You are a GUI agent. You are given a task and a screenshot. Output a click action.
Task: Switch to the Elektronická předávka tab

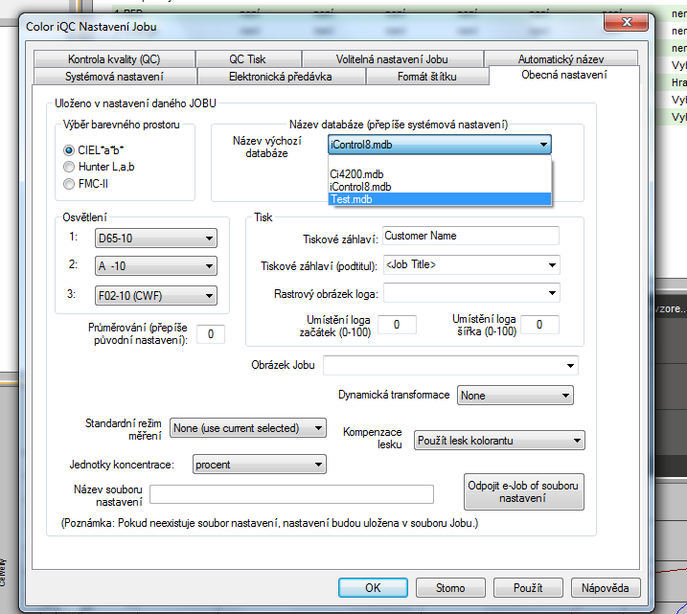(281, 77)
